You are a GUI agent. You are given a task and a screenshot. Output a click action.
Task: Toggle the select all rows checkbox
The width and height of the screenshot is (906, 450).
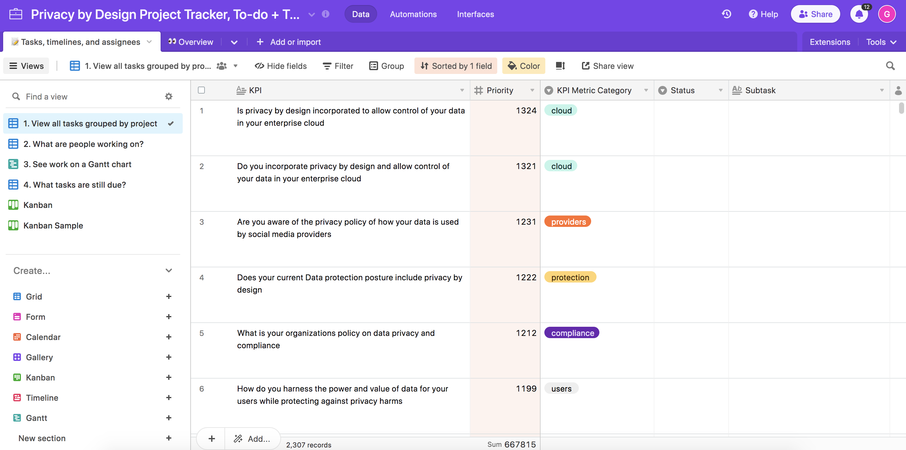click(201, 90)
